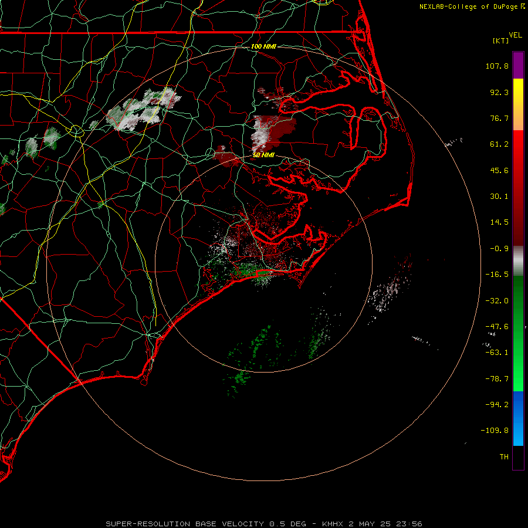Click the 30.1 legend value
This screenshot has width=528, height=528.
(x=499, y=197)
